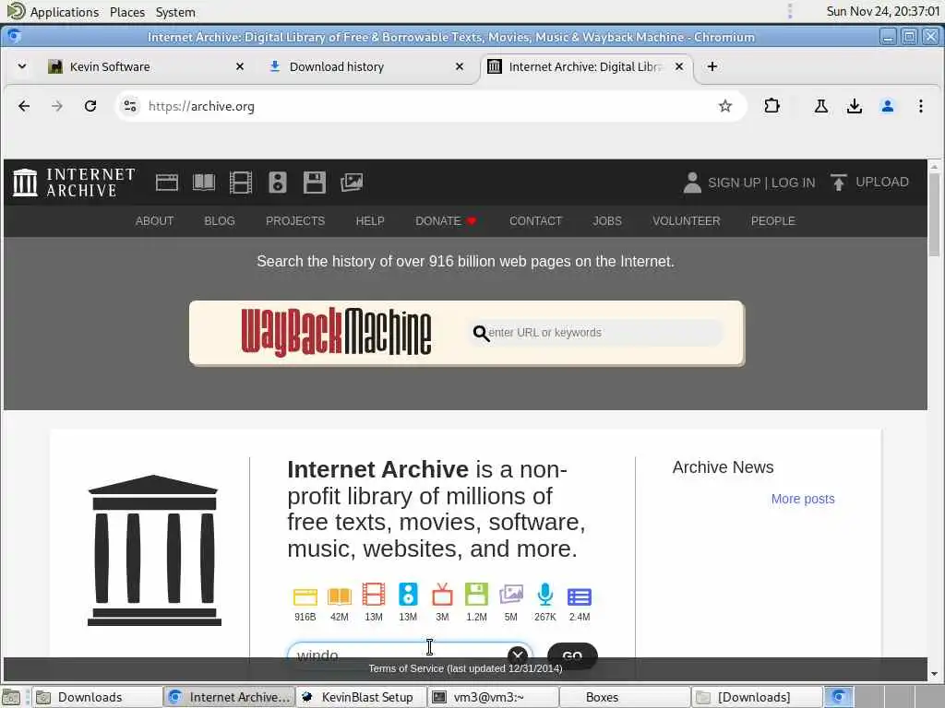The width and height of the screenshot is (945, 708).
Task: Open the Chromium profile icon
Action: pyautogui.click(x=887, y=107)
